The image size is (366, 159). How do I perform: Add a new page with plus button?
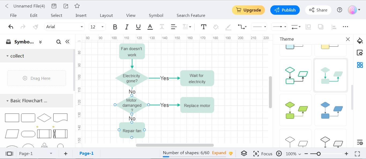tap(65, 154)
